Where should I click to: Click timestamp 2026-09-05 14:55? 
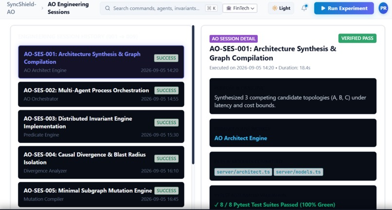[160, 99]
